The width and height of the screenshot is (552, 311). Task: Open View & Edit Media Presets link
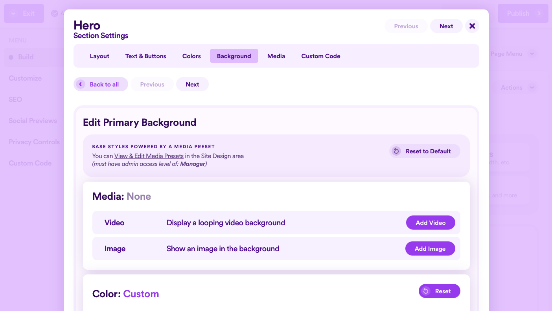[x=149, y=156]
